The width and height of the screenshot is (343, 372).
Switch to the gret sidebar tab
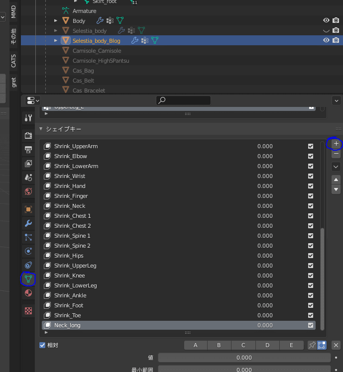click(13, 82)
